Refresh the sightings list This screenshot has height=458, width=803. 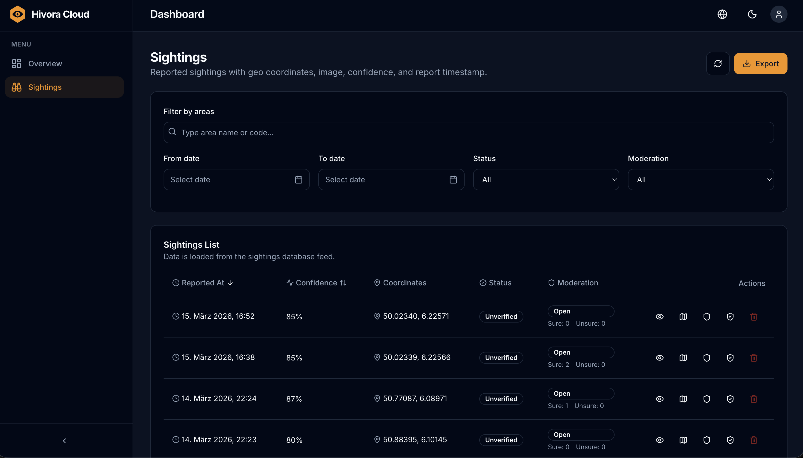[x=718, y=64]
